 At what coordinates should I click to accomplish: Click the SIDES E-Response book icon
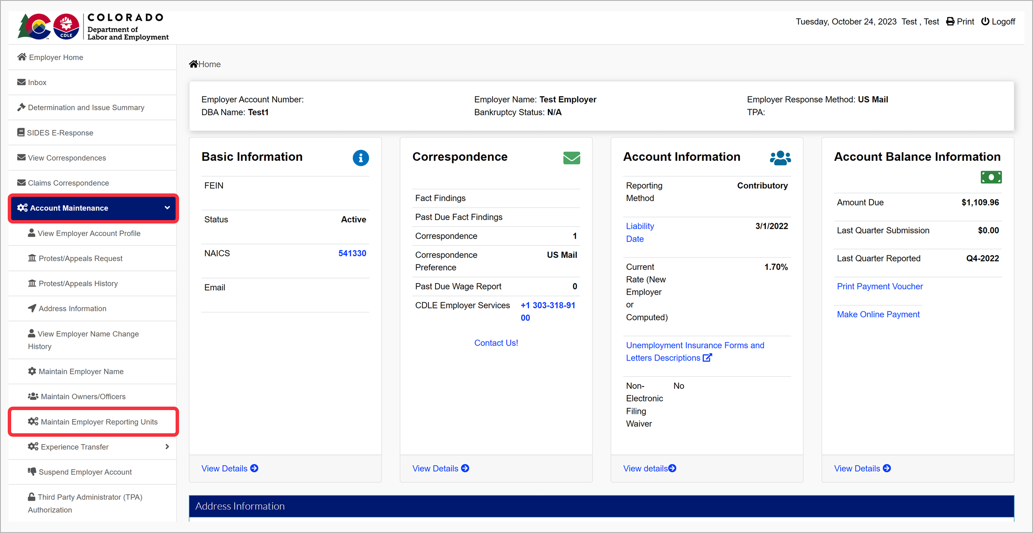click(21, 132)
